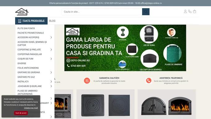
Task: Click the phone icon next to 0765 809 609
Action: coord(68,66)
